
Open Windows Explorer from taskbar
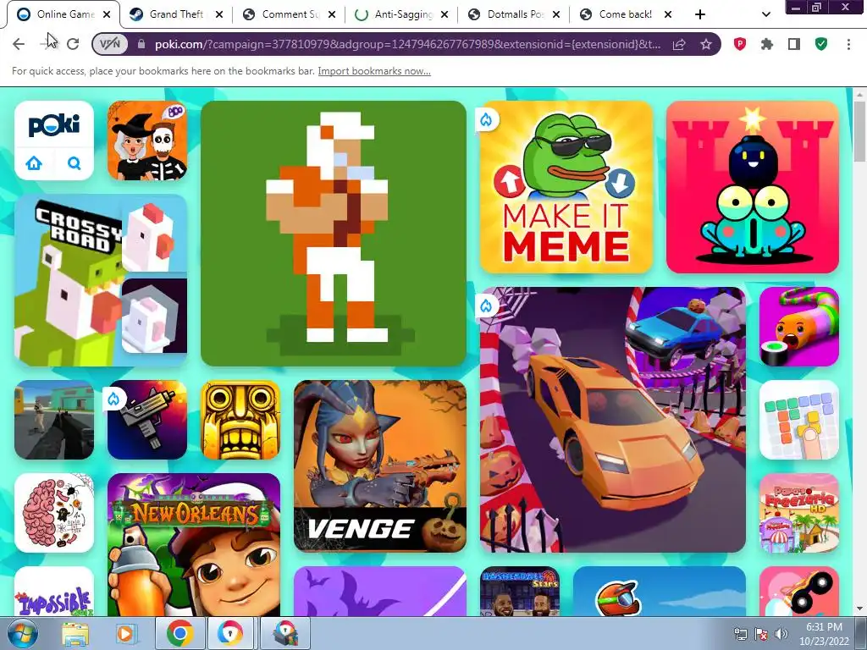tap(75, 635)
